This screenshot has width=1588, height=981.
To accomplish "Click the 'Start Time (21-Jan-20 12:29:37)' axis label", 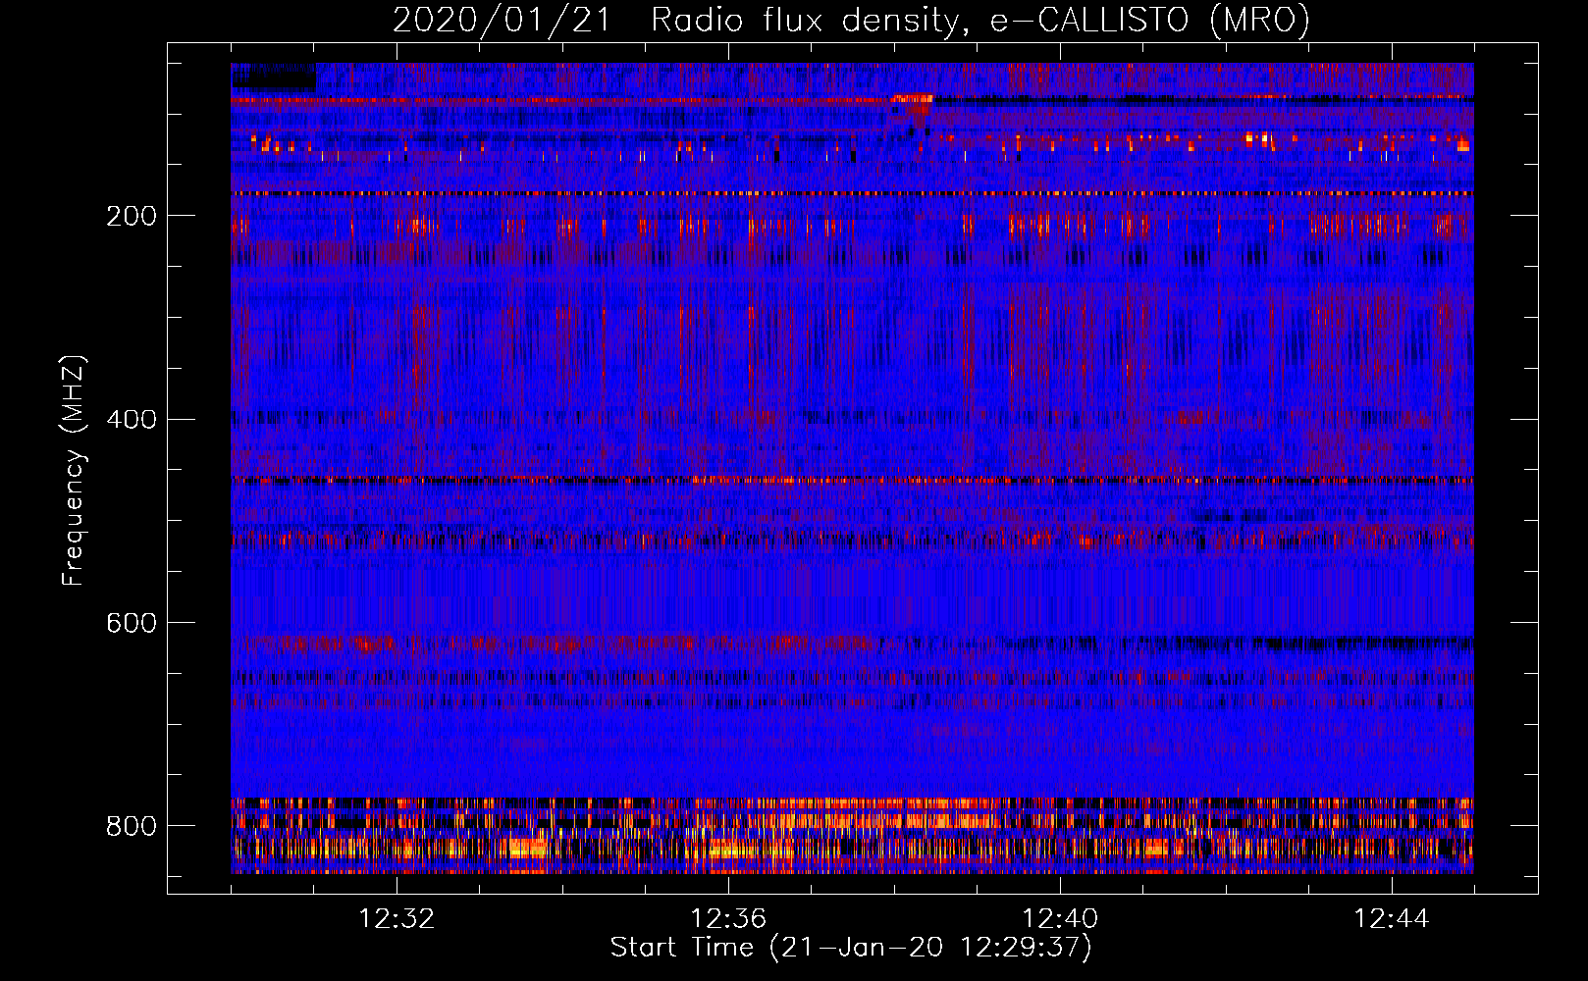I will click(x=851, y=948).
